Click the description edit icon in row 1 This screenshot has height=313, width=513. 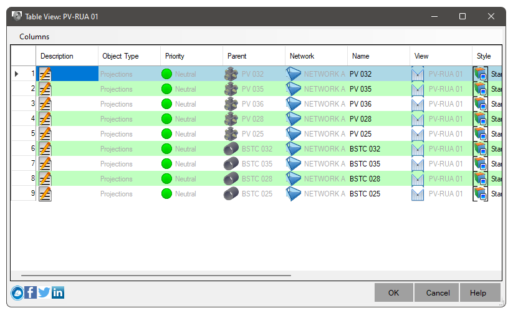(x=45, y=74)
